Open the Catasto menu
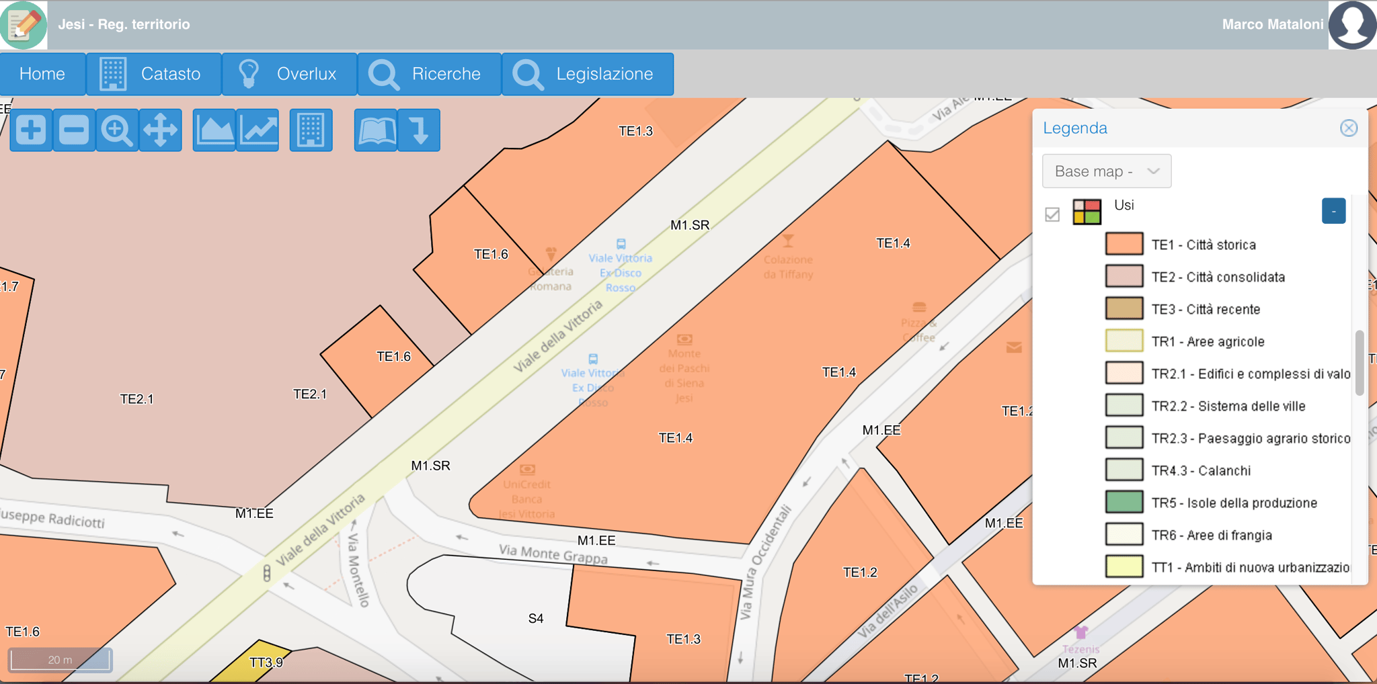This screenshot has width=1377, height=684. (154, 74)
